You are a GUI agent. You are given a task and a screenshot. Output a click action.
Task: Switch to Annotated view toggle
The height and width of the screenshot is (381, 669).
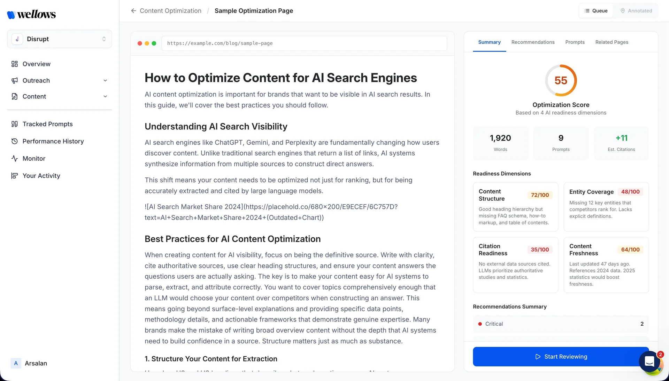pyautogui.click(x=636, y=11)
